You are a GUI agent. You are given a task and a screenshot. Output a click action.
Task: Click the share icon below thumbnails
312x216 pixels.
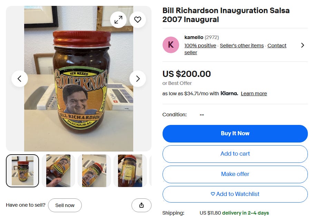click(x=141, y=205)
